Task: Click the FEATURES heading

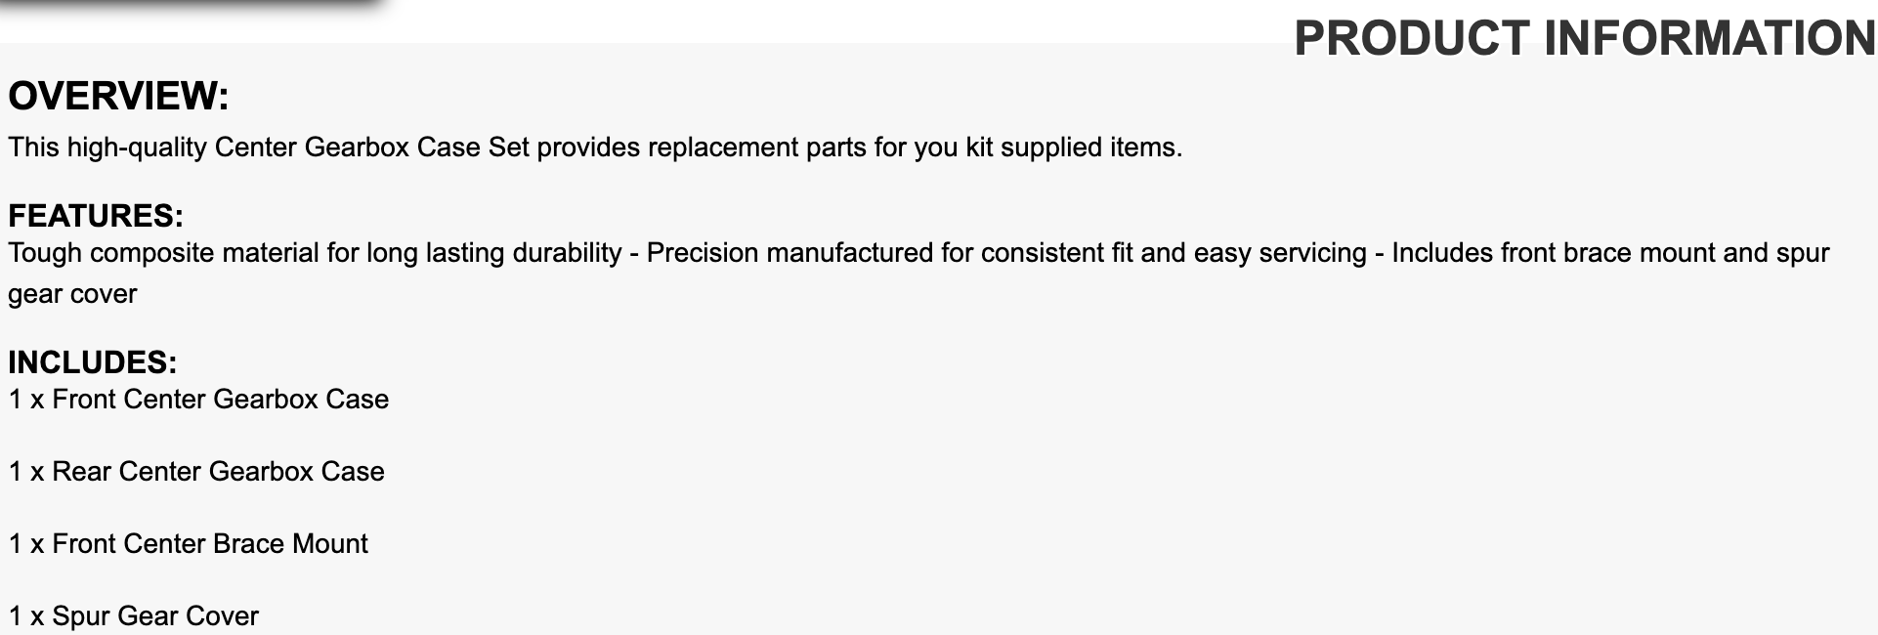Action: click(x=96, y=215)
